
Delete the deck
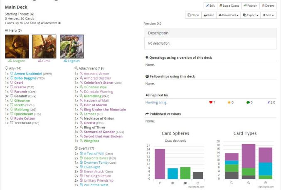click(268, 6)
